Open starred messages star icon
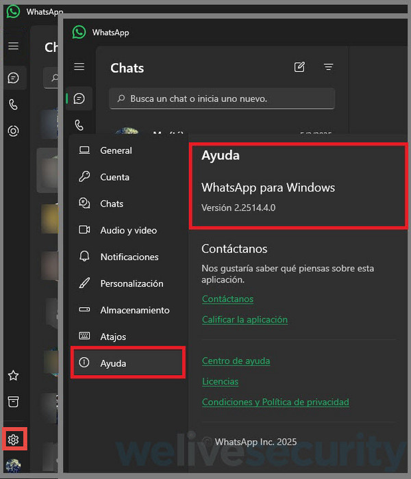The height and width of the screenshot is (479, 411). pos(13,375)
